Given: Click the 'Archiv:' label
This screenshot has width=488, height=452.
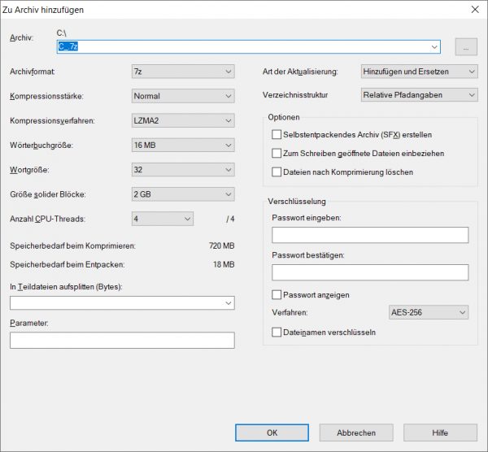Looking at the screenshot, I should coord(21,37).
